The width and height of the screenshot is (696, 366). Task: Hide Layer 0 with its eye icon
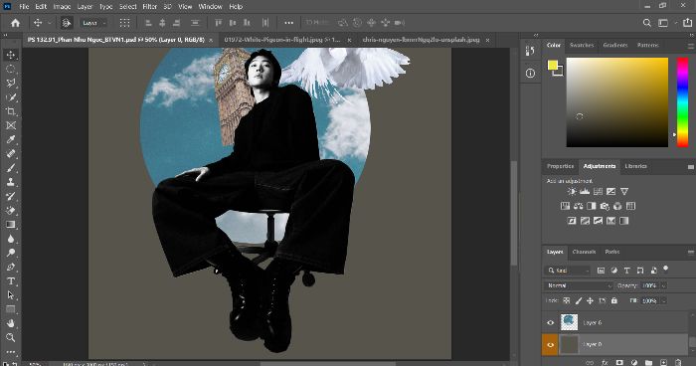551,345
